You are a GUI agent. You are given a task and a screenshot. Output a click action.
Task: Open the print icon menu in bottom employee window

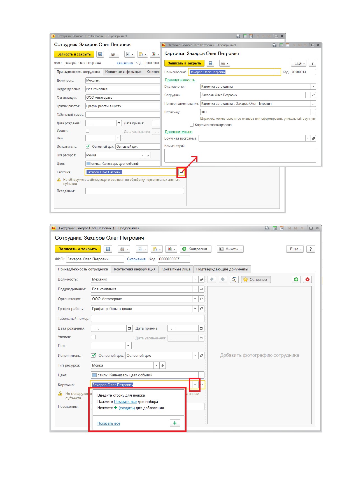pos(124,249)
